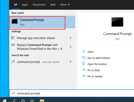
Task: Click the Open file location icon
Action: click(84, 64)
